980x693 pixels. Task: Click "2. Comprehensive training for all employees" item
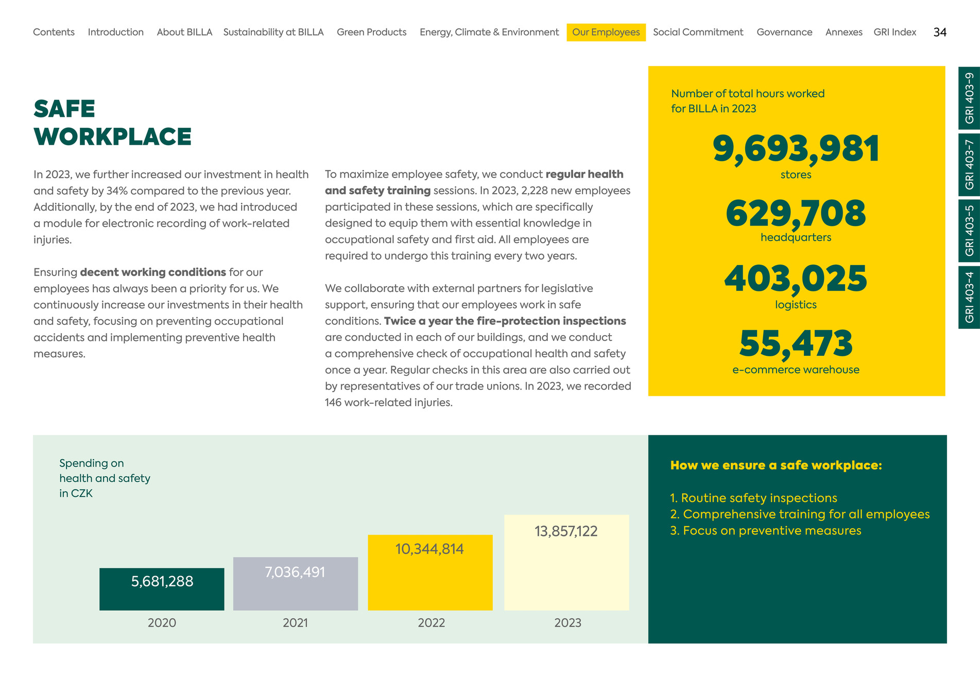pos(800,514)
